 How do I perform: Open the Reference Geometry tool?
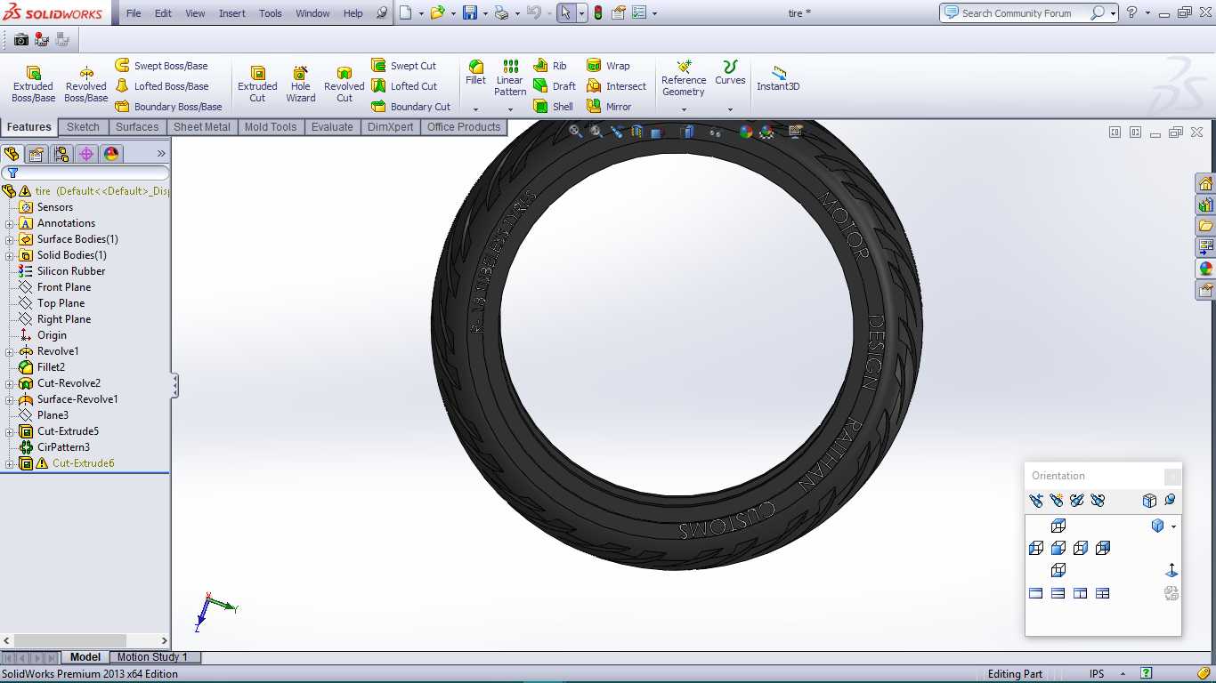(x=684, y=78)
